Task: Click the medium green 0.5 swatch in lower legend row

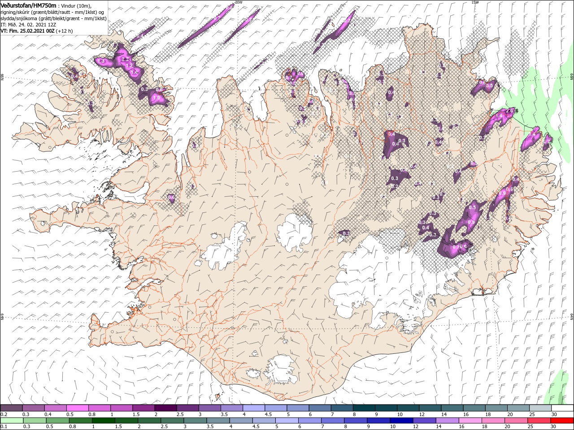Action: tap(57, 421)
